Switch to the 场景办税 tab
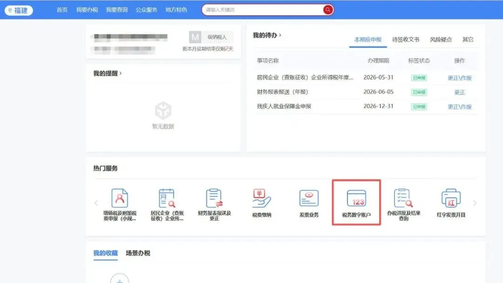This screenshot has width=503, height=283. (138, 253)
